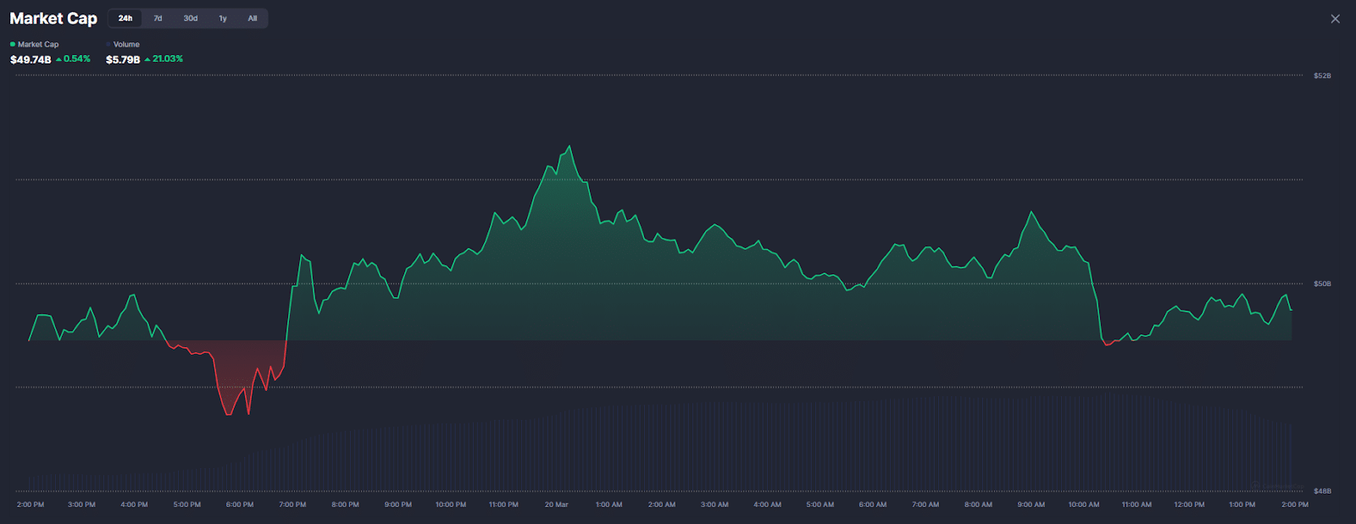Click the highest peak on the chart line
1356x524 pixels.
570,146
